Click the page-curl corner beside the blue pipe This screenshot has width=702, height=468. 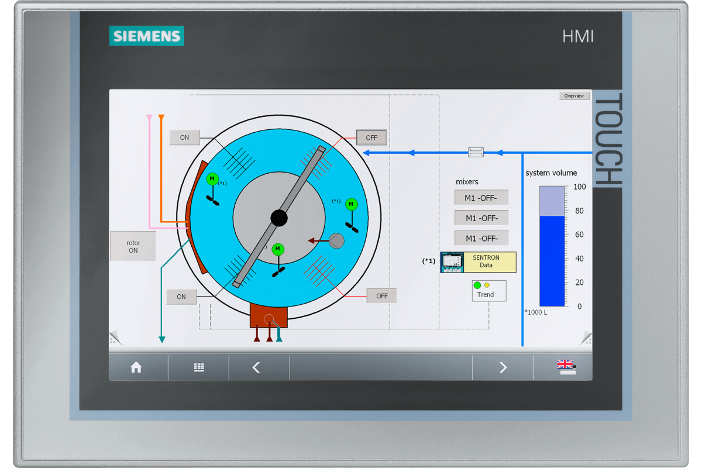pyautogui.click(x=585, y=338)
